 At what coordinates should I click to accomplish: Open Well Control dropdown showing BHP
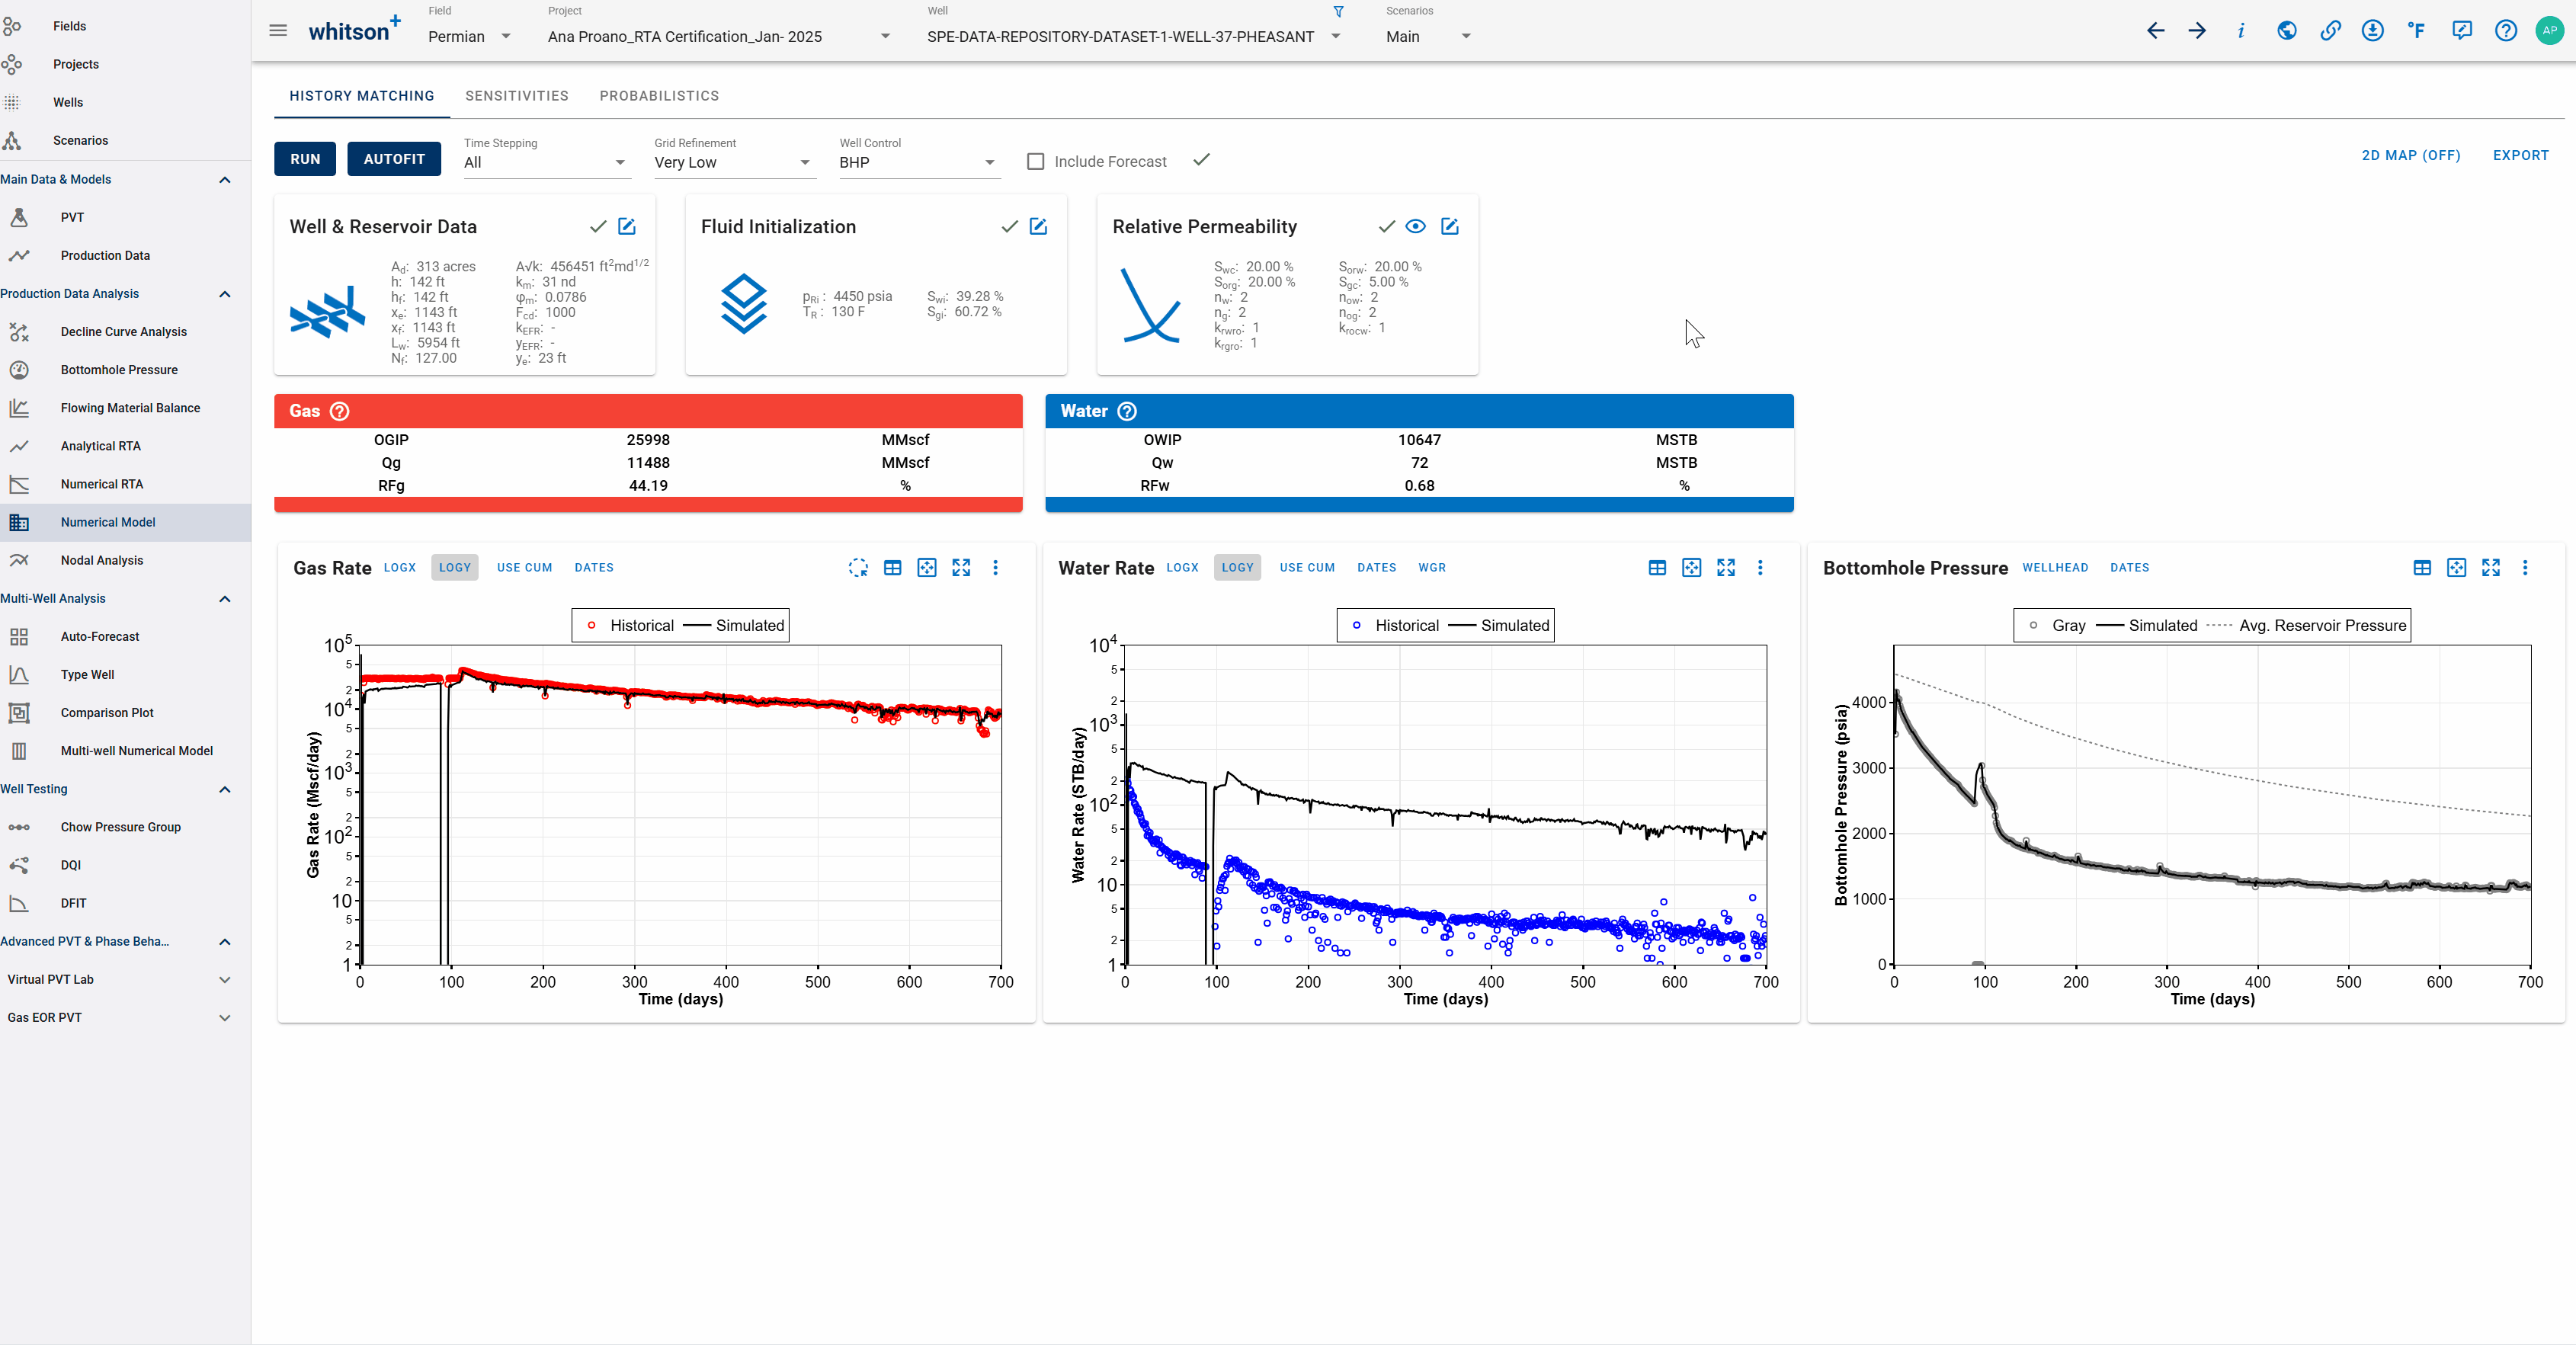920,163
